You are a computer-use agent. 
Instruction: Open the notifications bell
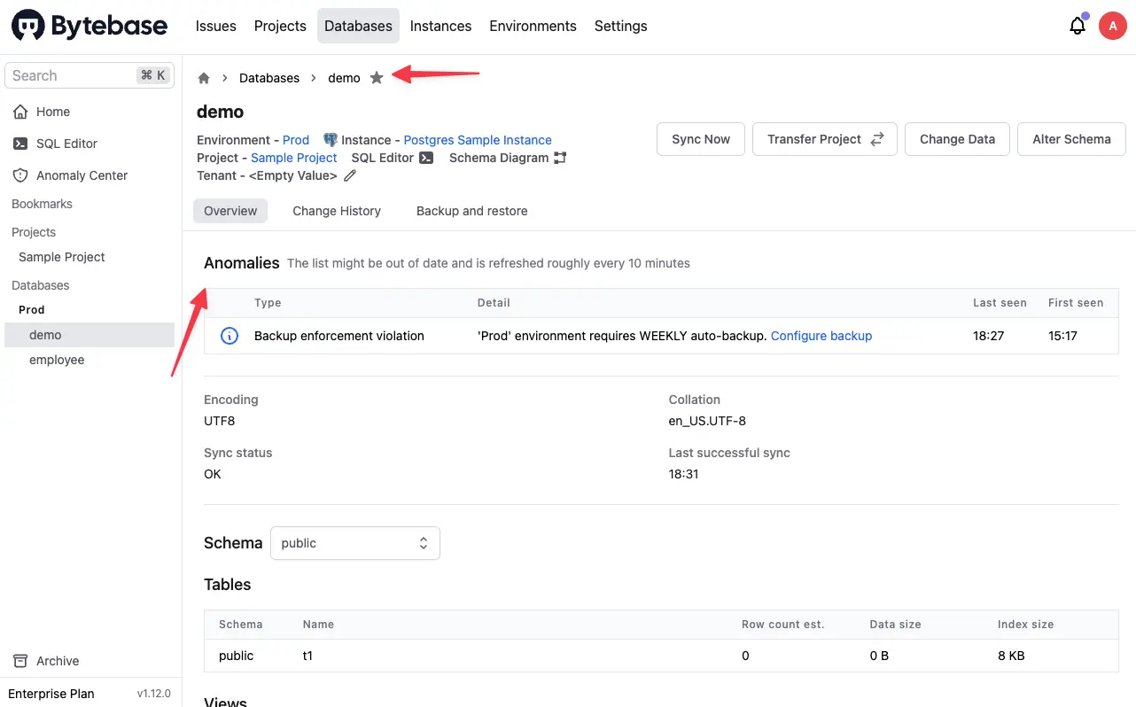coord(1078,26)
